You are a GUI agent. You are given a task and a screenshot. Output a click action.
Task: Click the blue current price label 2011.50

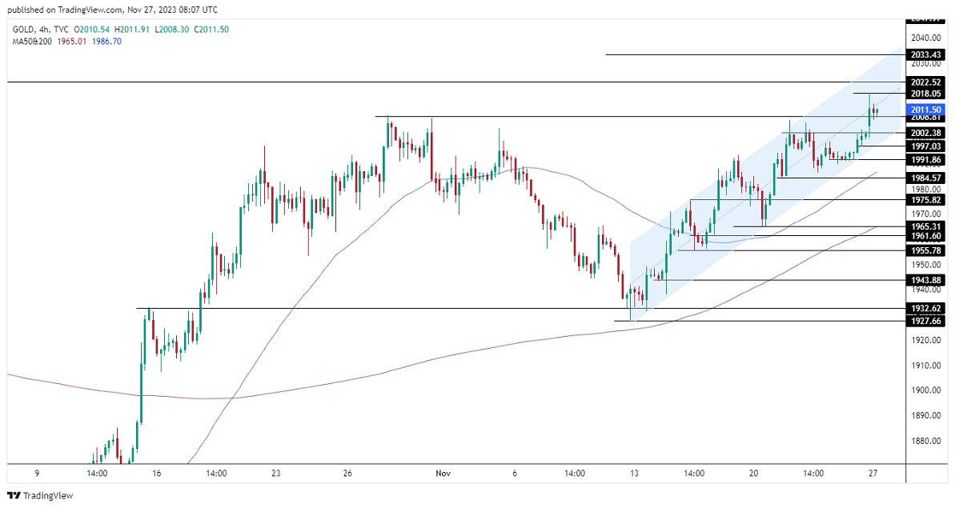pos(925,110)
